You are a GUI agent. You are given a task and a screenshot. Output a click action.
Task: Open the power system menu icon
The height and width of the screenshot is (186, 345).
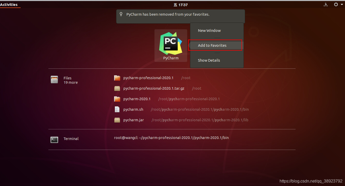[336, 4]
